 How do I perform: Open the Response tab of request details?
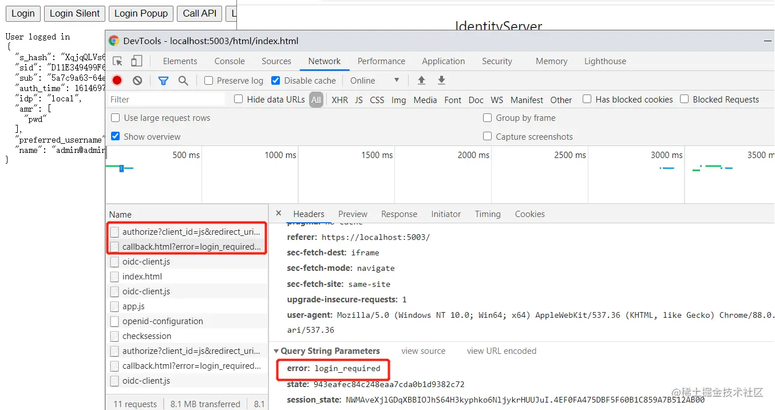coord(399,214)
